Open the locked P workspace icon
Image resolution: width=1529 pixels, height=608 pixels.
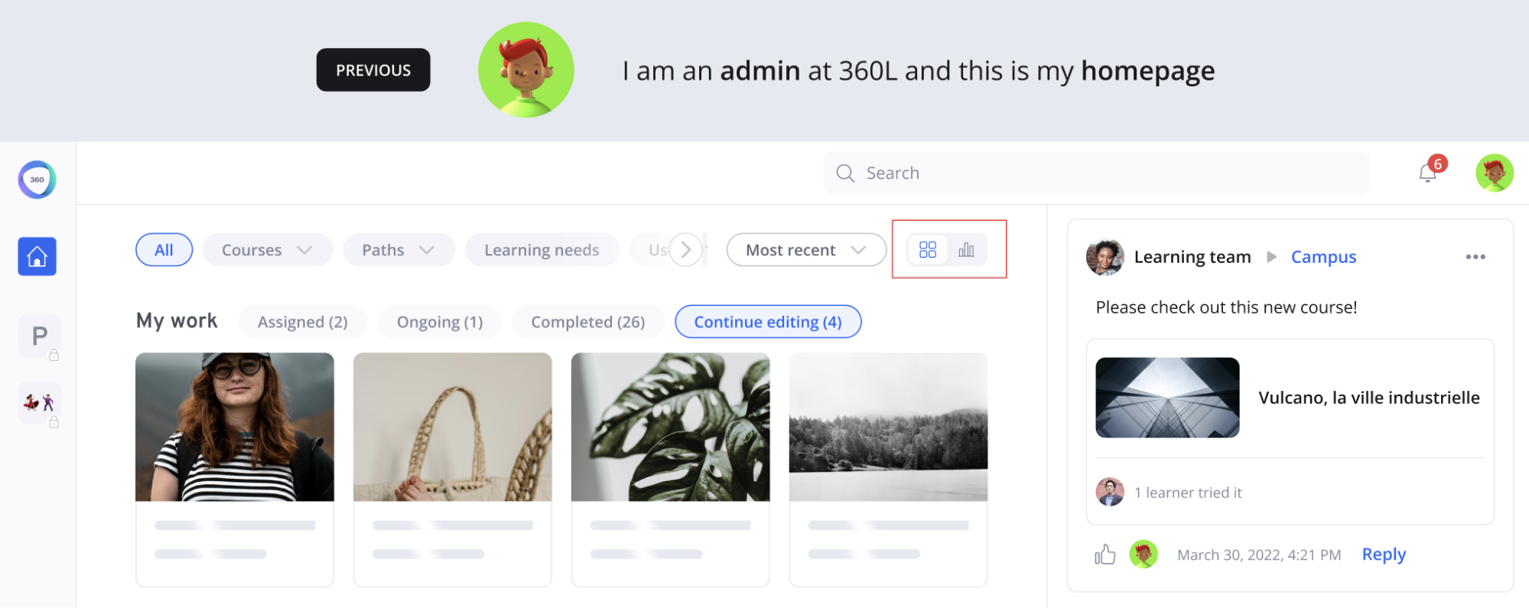[39, 336]
